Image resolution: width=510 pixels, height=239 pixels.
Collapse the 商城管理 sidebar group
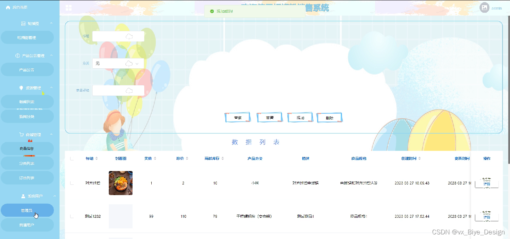pos(51,135)
